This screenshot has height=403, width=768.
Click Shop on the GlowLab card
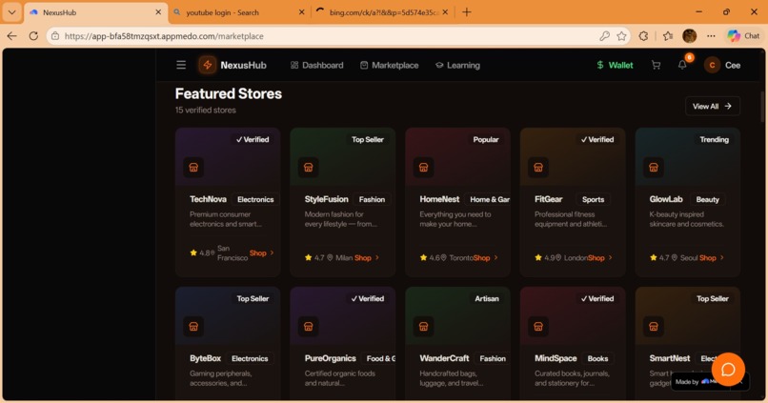coord(711,258)
